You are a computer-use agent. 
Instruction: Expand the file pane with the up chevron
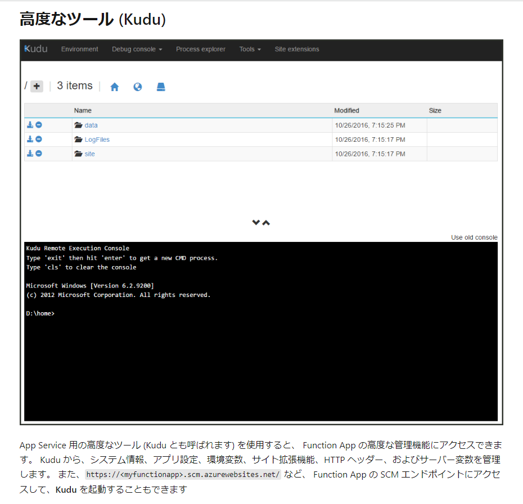click(265, 222)
